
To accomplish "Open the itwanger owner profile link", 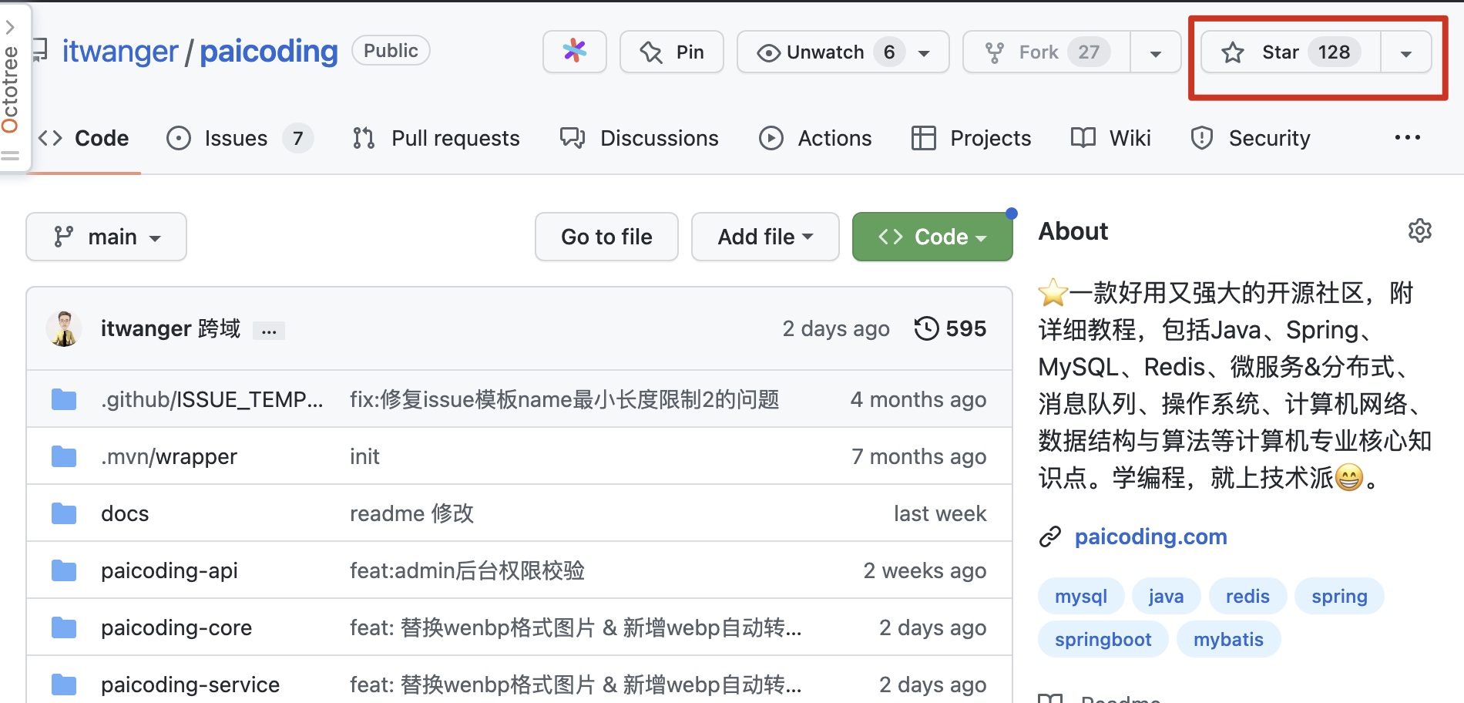I will coord(119,52).
